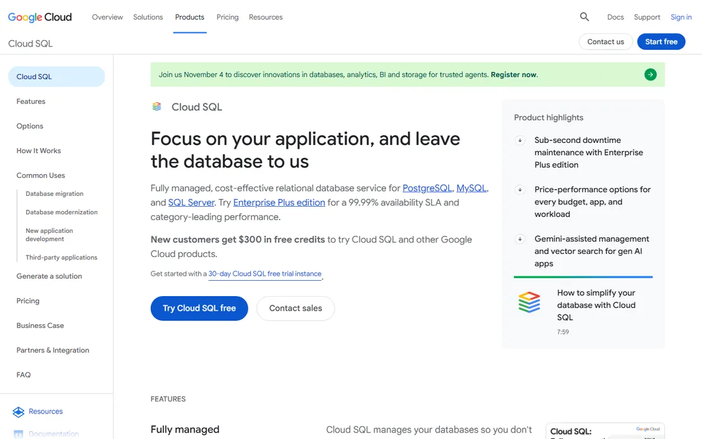702x439 pixels.
Task: Open Resources label in sidebar bottom
Action: pos(46,412)
